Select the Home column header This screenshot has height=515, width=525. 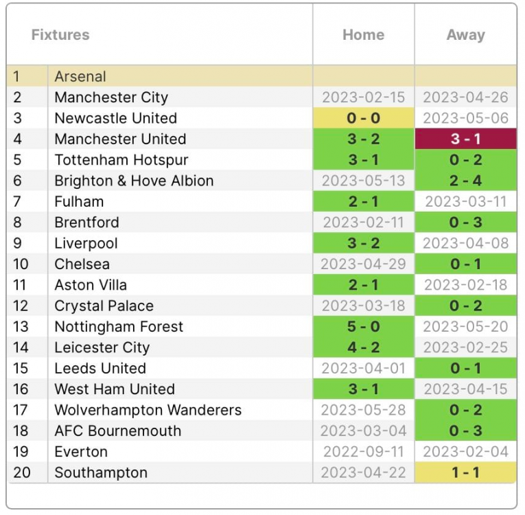(x=363, y=35)
